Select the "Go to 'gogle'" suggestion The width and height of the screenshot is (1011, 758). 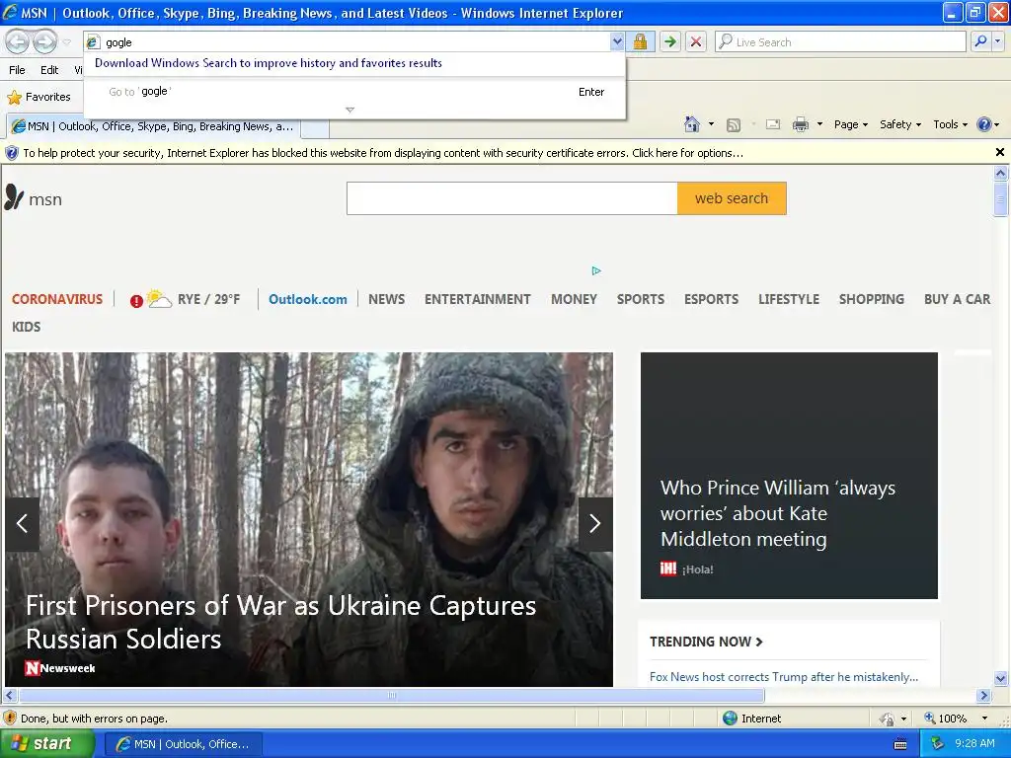[x=354, y=92]
